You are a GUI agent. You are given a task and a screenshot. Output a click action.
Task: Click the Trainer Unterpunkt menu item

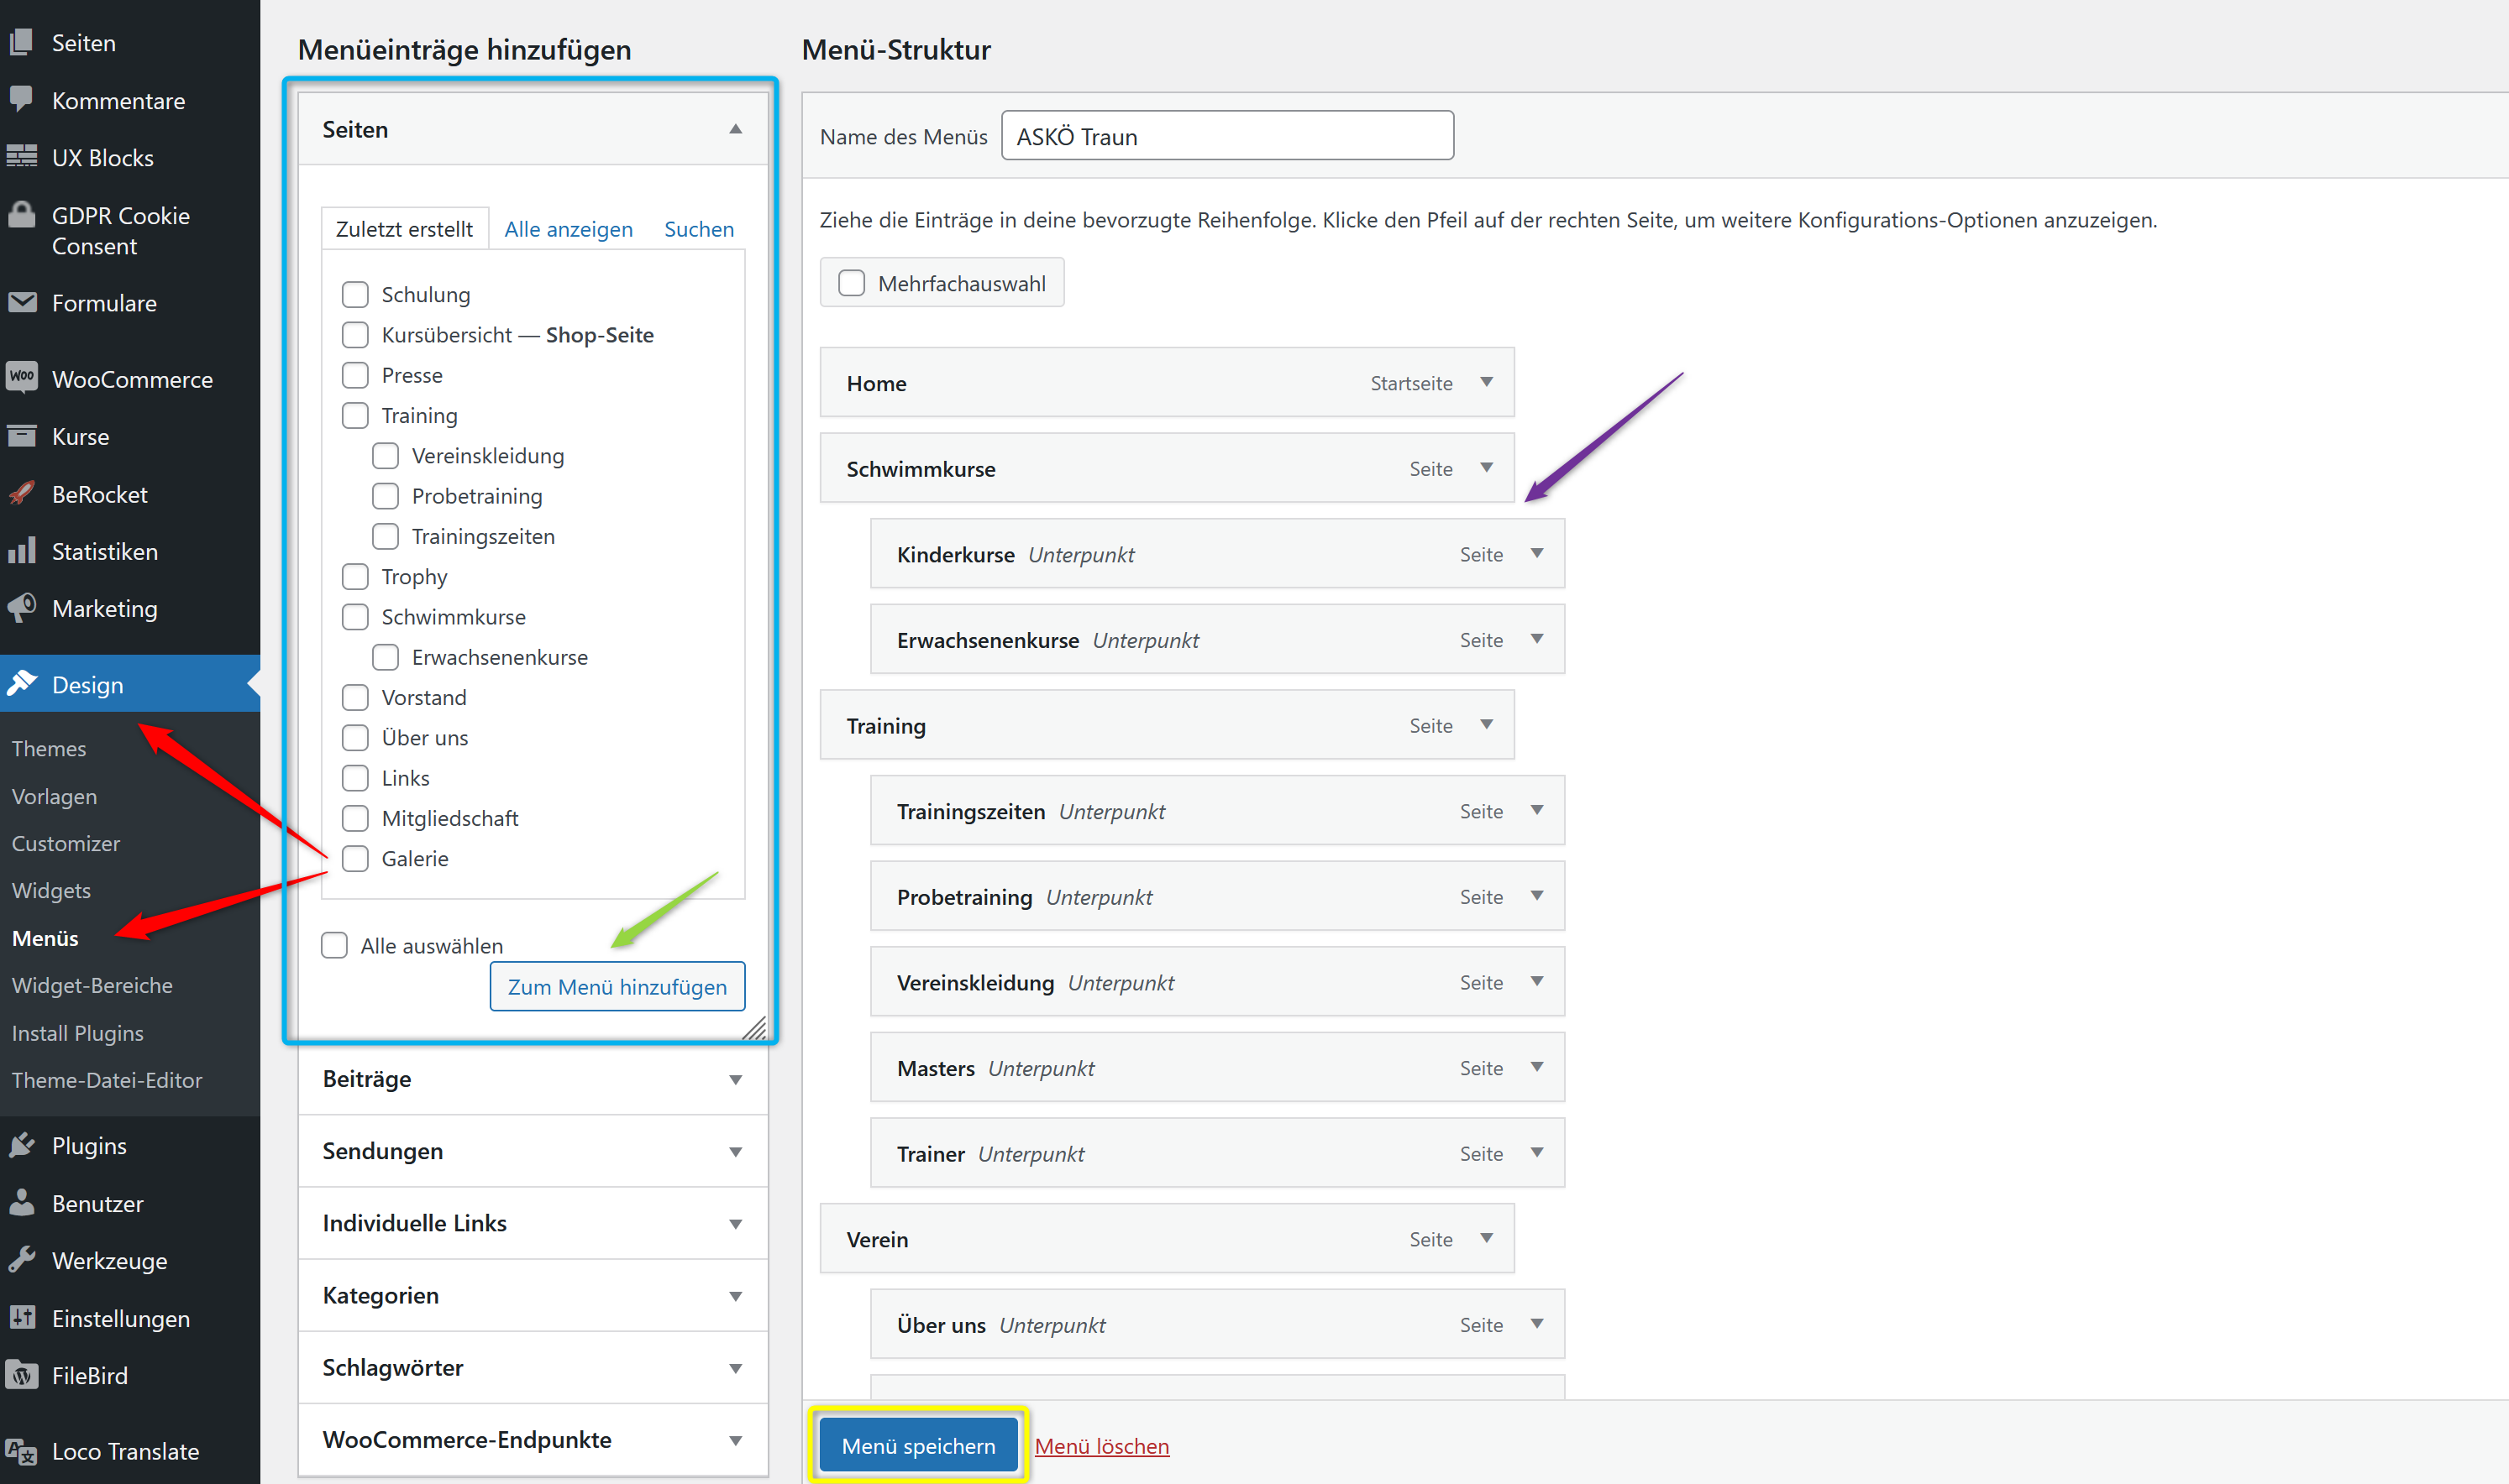pyautogui.click(x=1217, y=1153)
